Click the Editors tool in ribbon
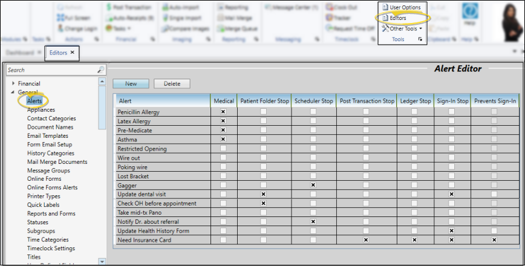 click(397, 18)
